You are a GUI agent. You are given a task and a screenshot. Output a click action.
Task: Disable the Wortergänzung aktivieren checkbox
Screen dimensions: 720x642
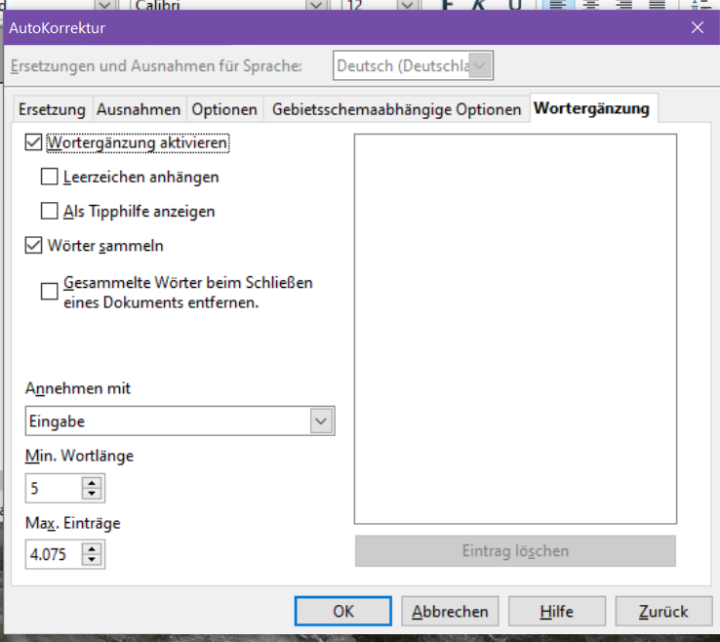34,142
